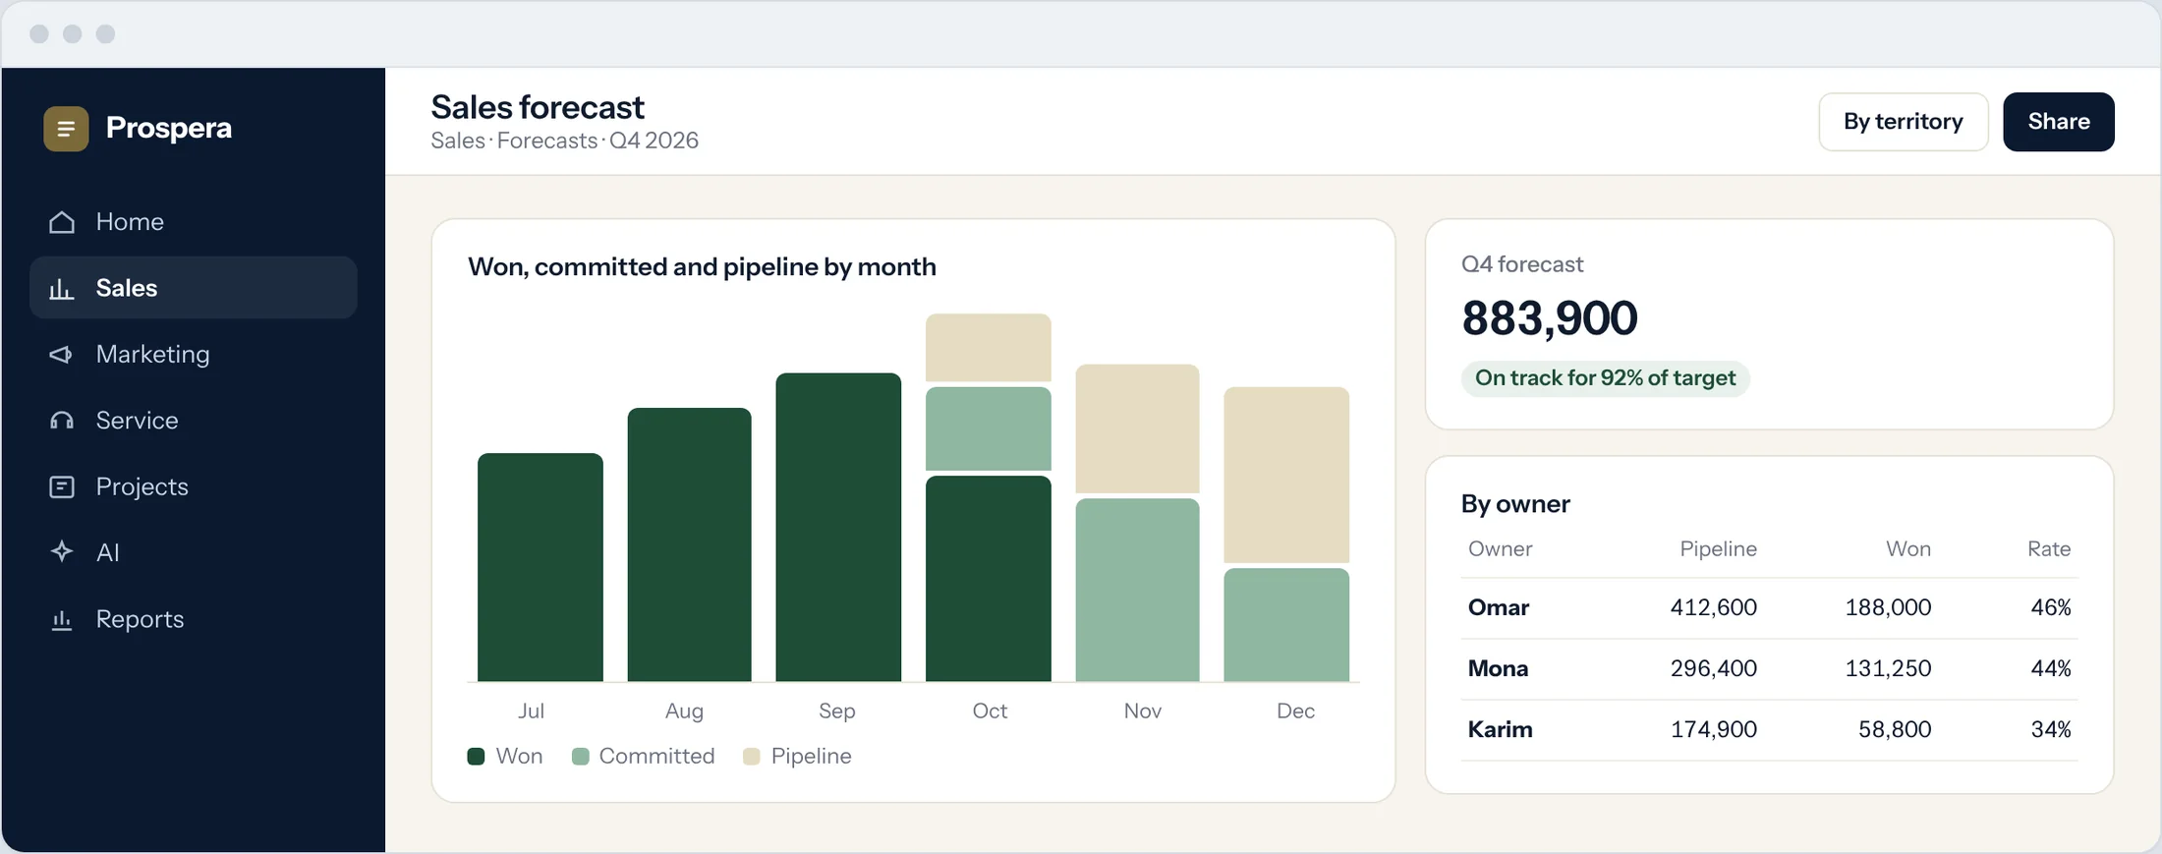This screenshot has height=854, width=2162.
Task: Click the Won column header
Action: (x=1908, y=549)
